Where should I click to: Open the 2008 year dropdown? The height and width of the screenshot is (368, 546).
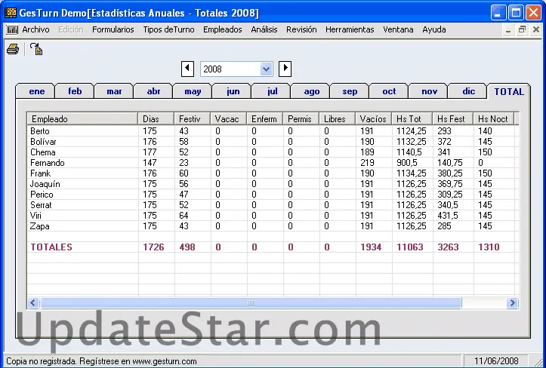266,69
